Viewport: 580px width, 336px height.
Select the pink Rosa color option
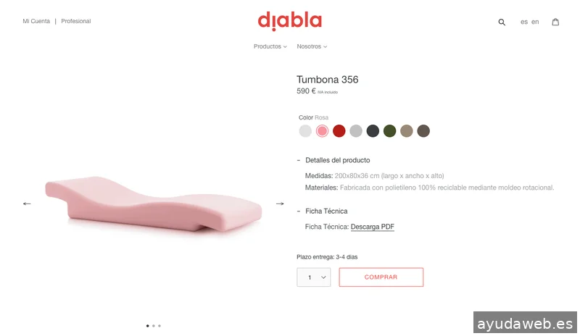(322, 131)
